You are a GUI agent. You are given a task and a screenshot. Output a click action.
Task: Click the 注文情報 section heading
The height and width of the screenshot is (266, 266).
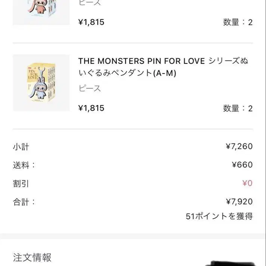(x=32, y=257)
